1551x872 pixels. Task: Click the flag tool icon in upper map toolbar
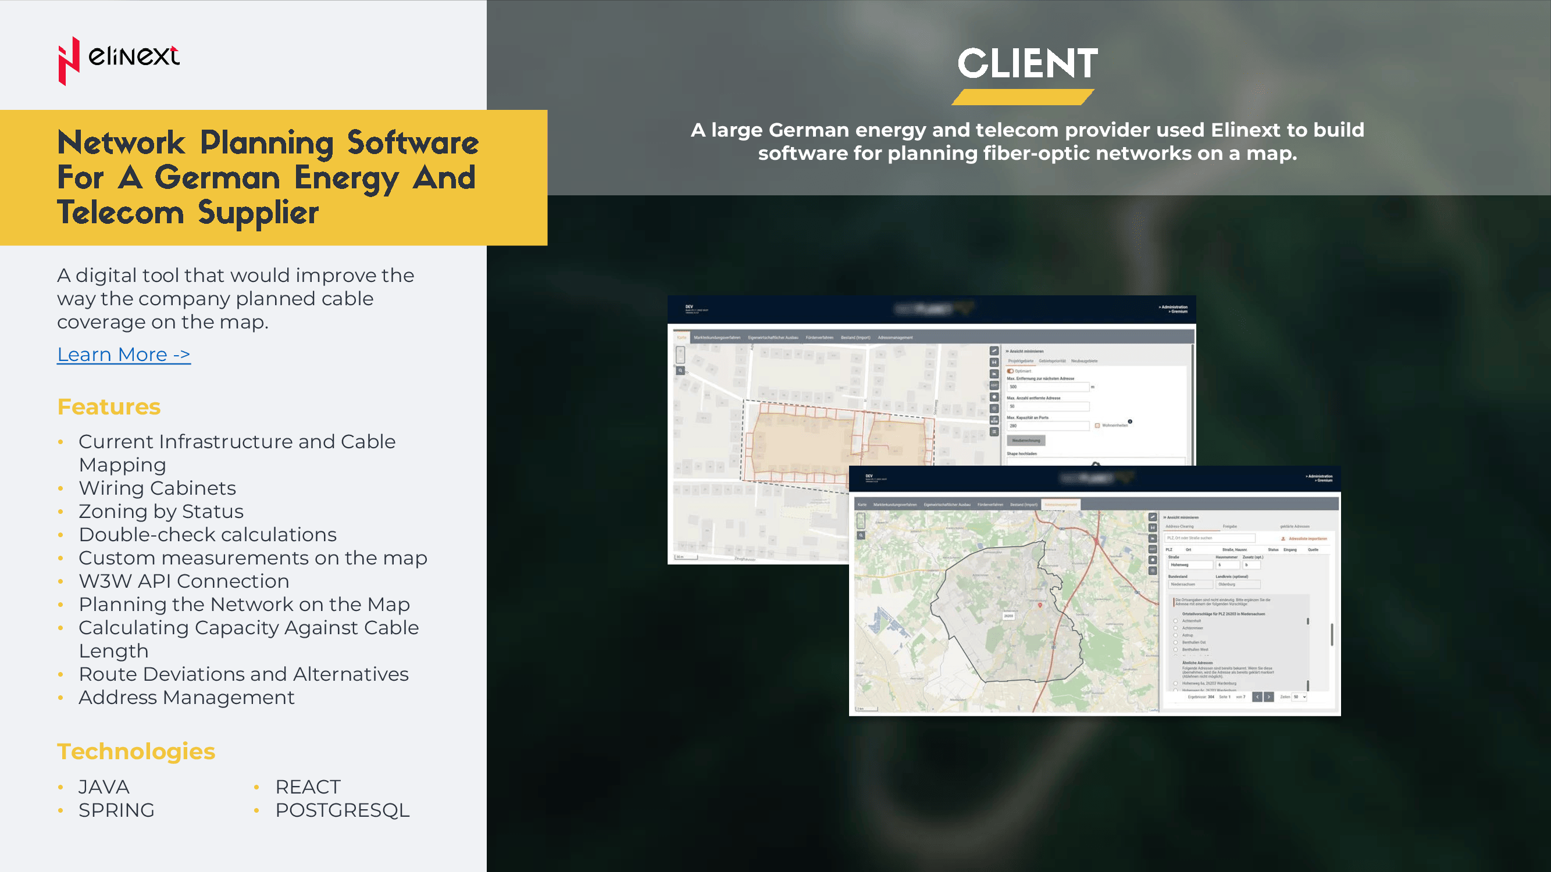[994, 374]
